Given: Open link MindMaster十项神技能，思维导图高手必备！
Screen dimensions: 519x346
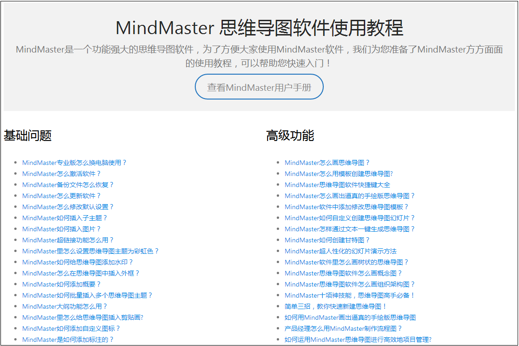Looking at the screenshot, I should pos(350,295).
